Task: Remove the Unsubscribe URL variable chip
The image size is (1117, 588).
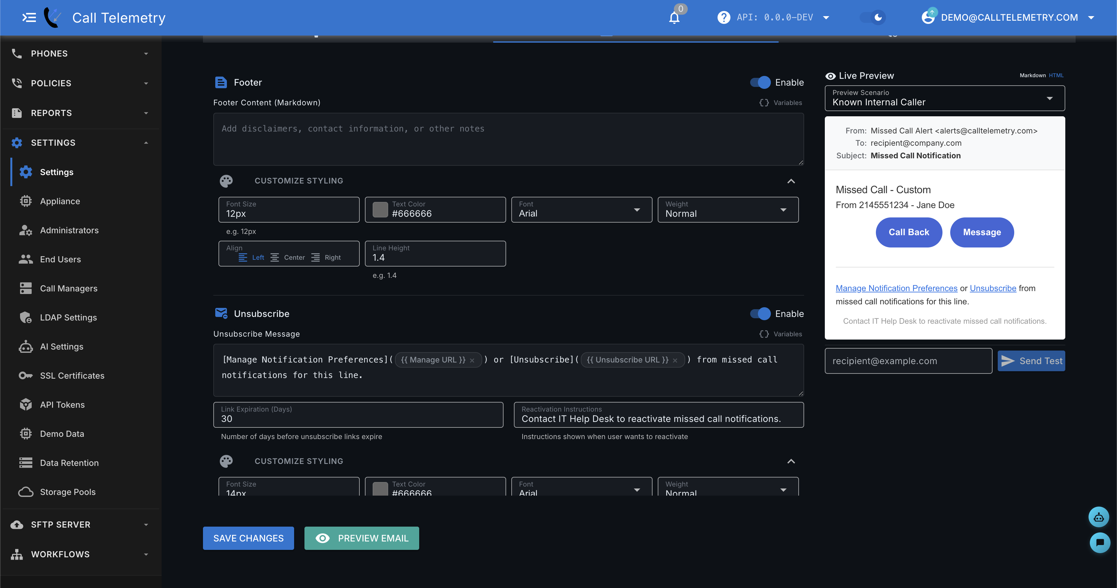Action: 675,361
